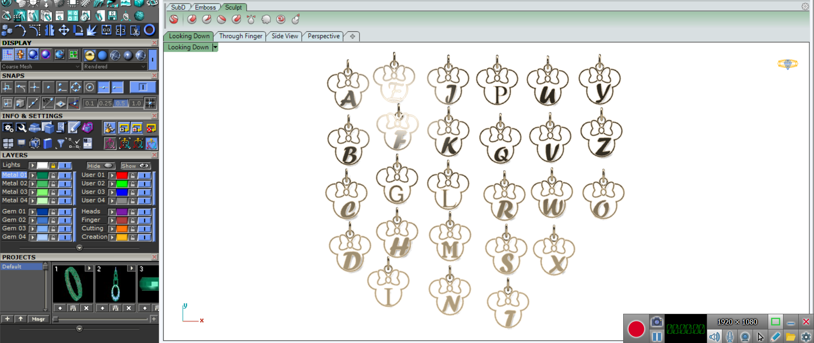Click the microphone icon in the recorder
This screenshot has width=814, height=343.
tap(730, 337)
